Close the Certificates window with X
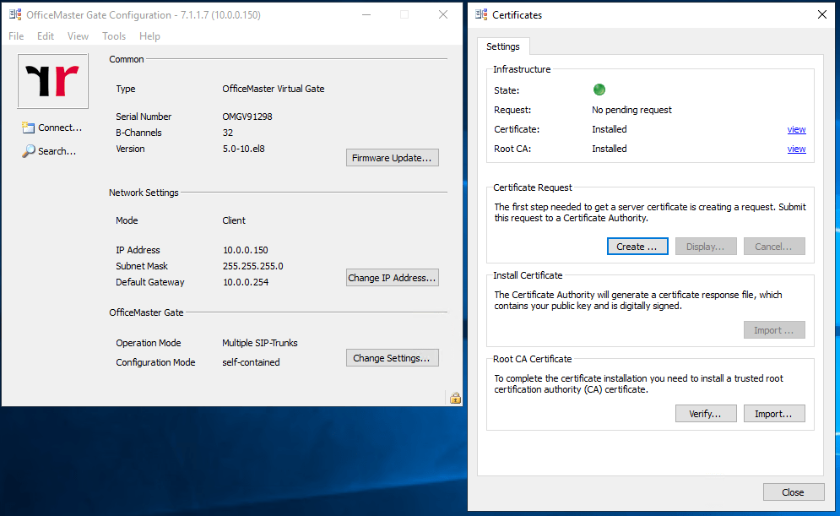Viewport: 840px width, 516px height. click(x=822, y=14)
